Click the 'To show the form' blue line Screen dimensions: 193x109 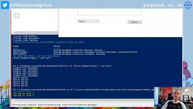[36, 56]
